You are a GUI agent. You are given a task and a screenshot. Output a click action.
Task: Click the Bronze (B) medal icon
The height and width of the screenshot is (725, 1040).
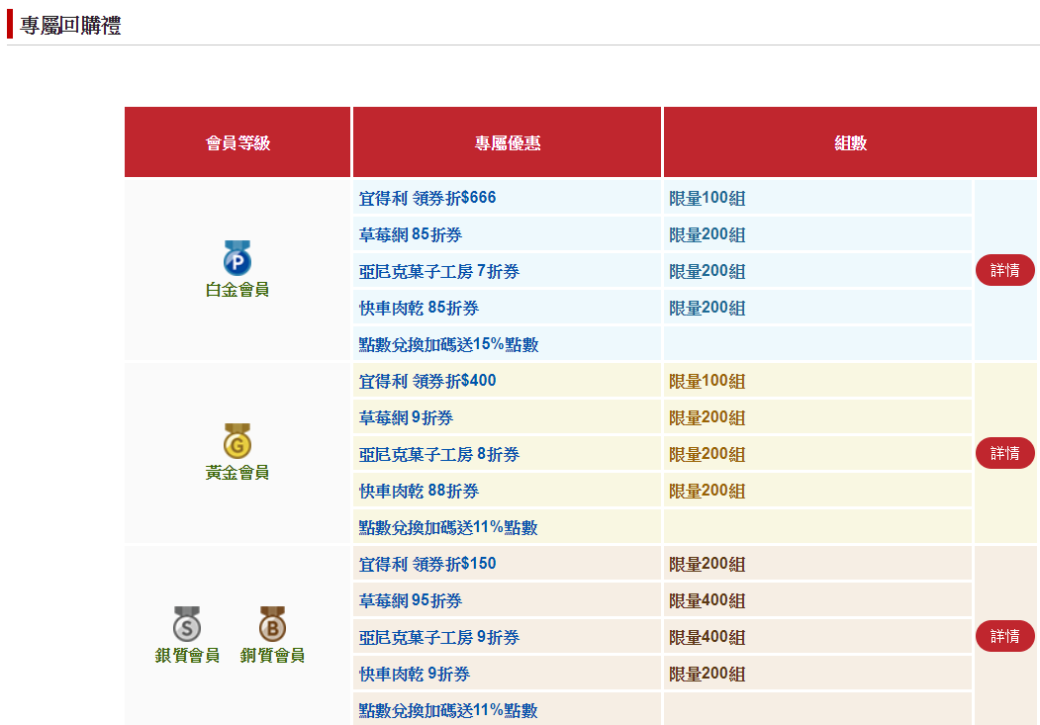[x=272, y=623]
